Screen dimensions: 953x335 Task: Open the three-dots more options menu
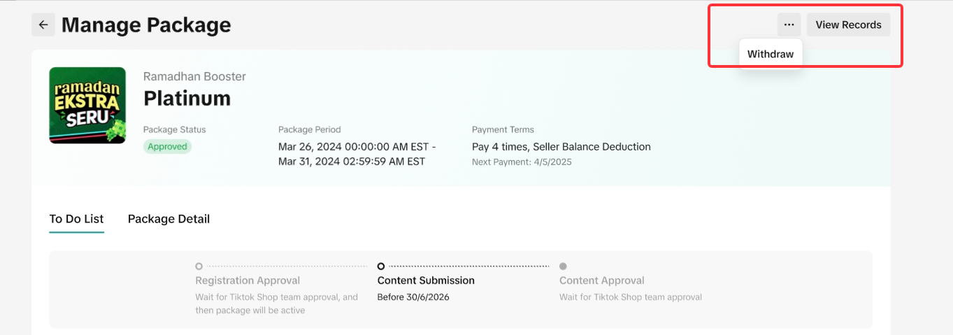(789, 24)
